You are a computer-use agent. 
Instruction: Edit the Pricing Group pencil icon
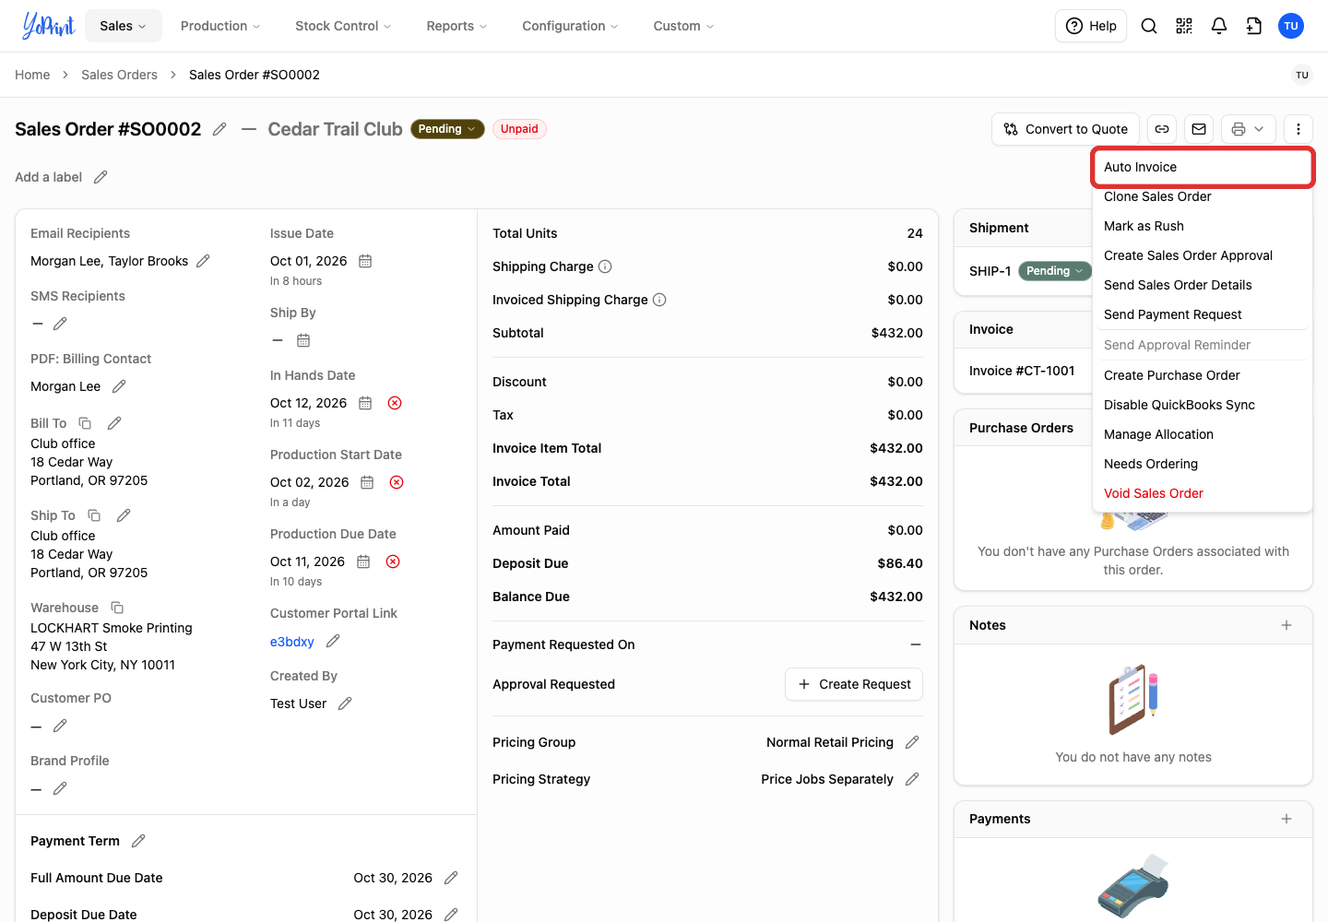pos(912,742)
